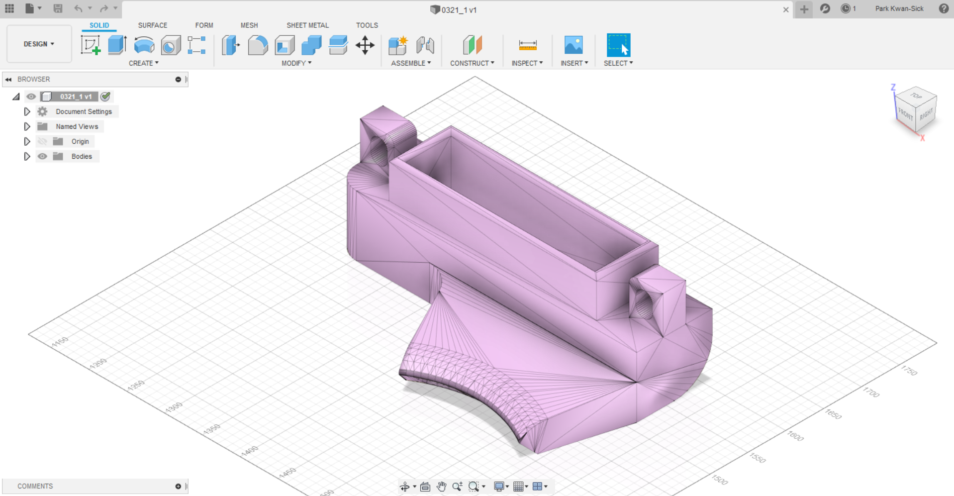The width and height of the screenshot is (954, 496).
Task: Switch to the FORM tab
Action: (x=204, y=25)
